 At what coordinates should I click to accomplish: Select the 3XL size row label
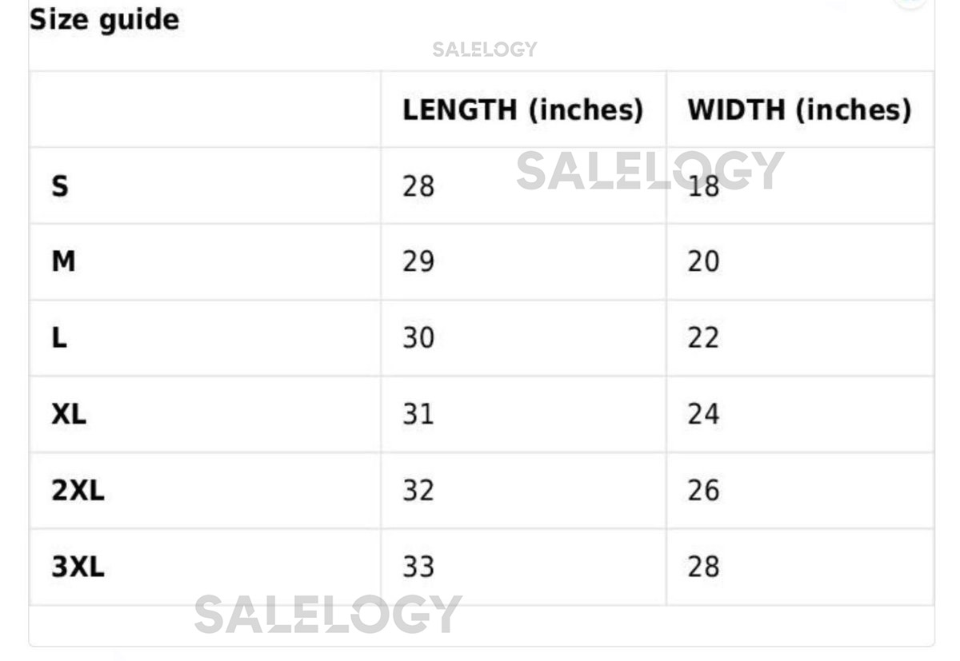pos(78,567)
